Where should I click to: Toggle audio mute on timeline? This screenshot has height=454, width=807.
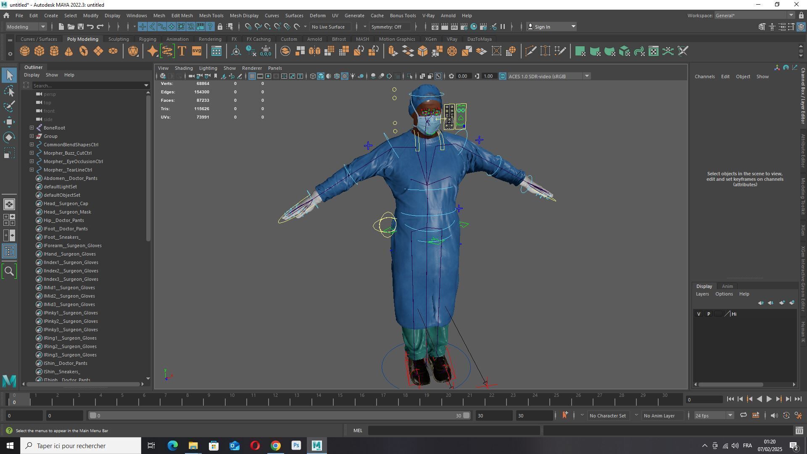(x=774, y=415)
